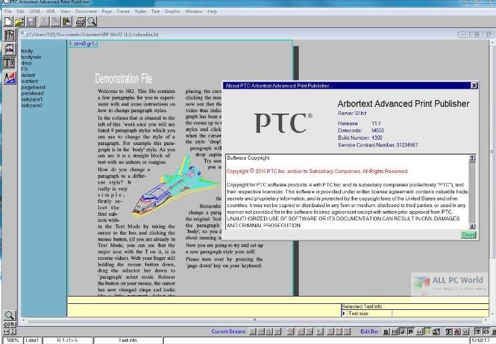The width and height of the screenshot is (496, 344).
Task: Select the 'pagehead' paragraph style
Action: (x=33, y=87)
